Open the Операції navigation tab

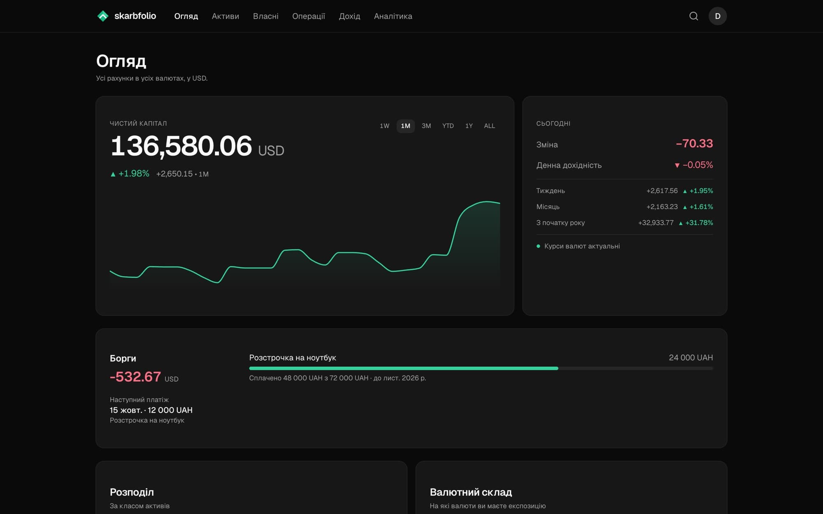point(309,16)
